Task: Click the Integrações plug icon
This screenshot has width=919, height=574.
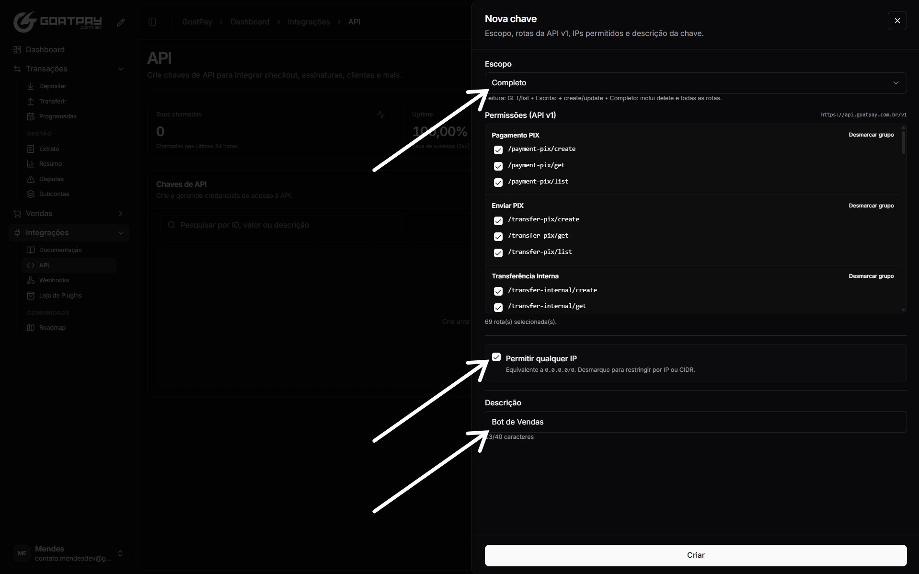Action: pos(17,233)
